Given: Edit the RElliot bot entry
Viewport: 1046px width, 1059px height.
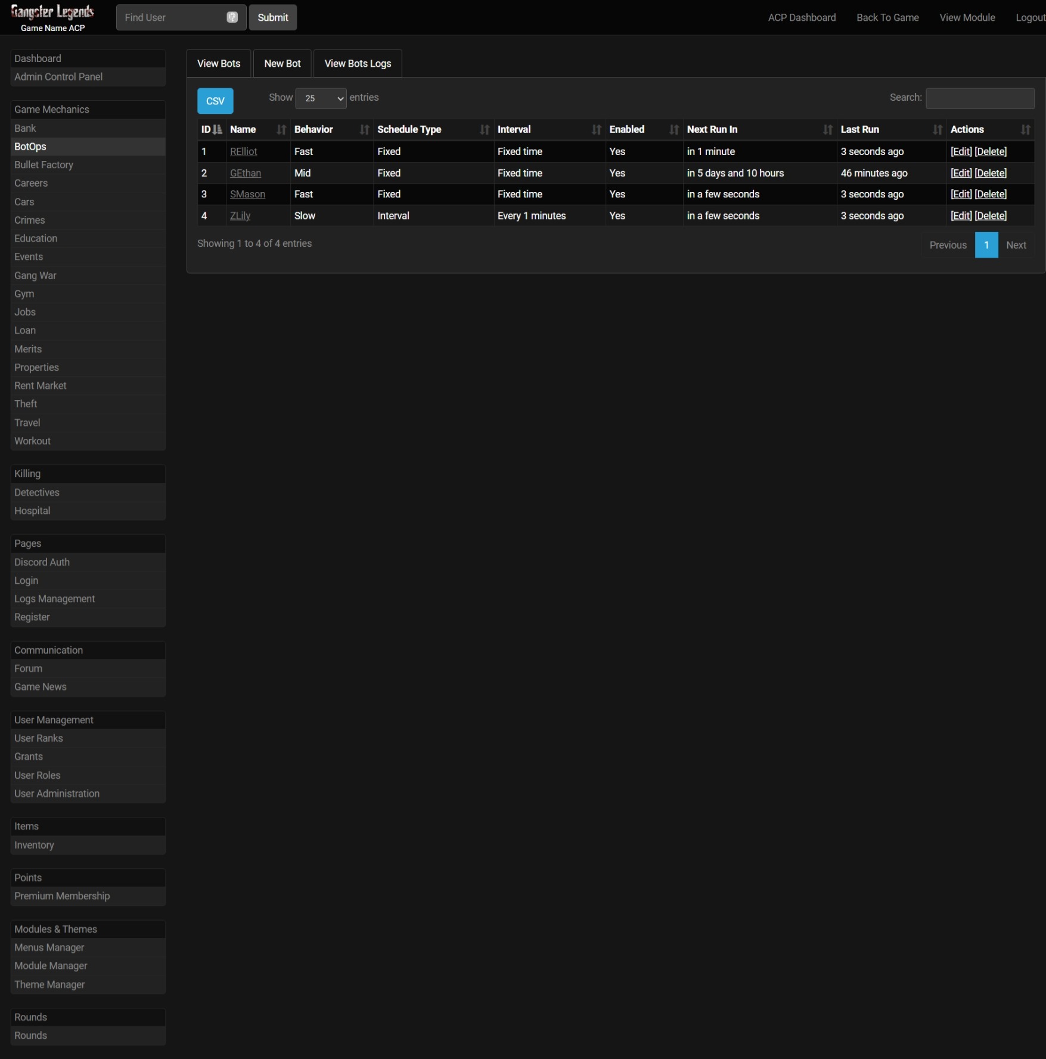Looking at the screenshot, I should click(961, 151).
